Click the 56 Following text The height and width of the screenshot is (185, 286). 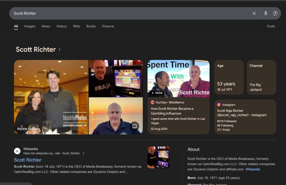tap(225, 125)
